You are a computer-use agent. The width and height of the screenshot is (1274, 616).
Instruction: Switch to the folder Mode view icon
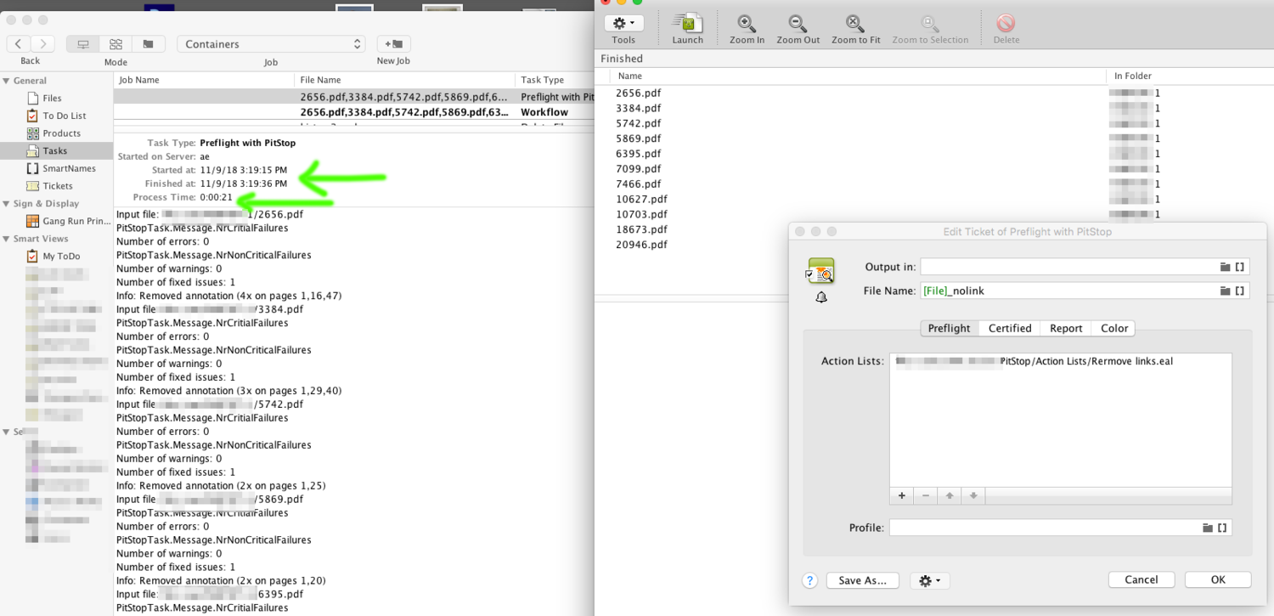(x=148, y=44)
